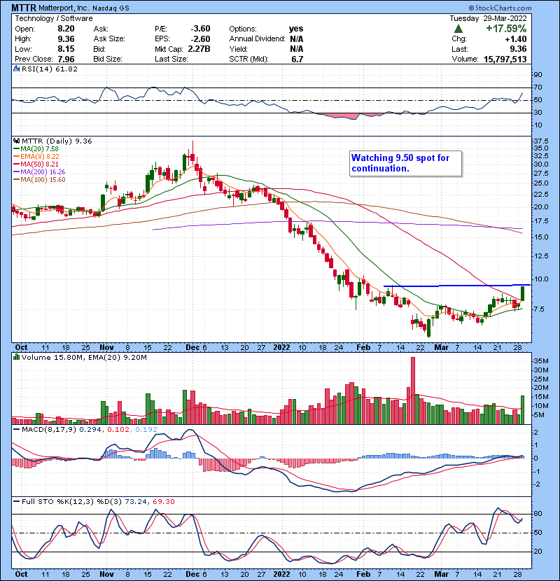
Task: Click the Feb label on the bottom axis
Action: click(363, 574)
